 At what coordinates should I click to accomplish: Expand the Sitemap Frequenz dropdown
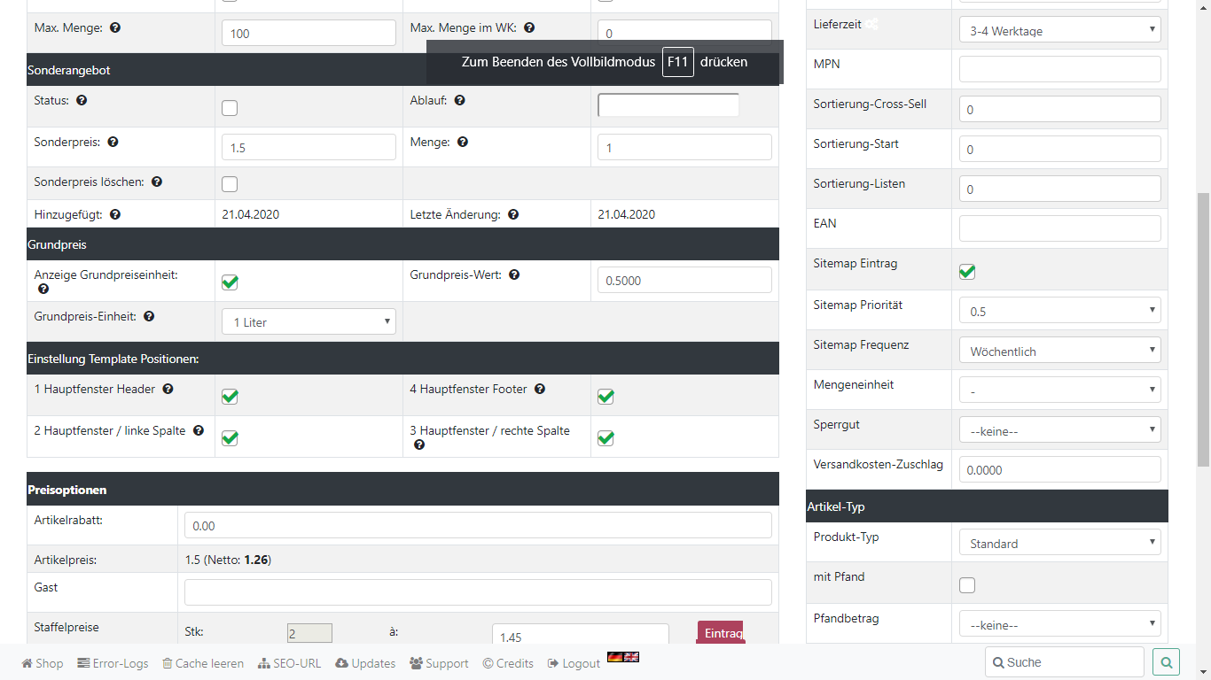pyautogui.click(x=1059, y=351)
